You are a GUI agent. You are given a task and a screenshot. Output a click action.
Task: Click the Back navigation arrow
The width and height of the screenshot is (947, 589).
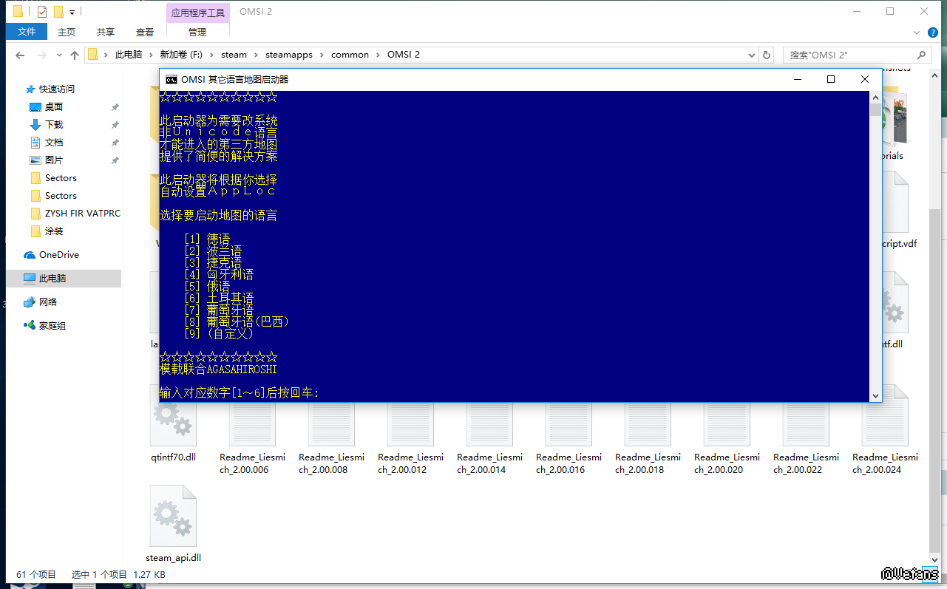click(x=20, y=55)
